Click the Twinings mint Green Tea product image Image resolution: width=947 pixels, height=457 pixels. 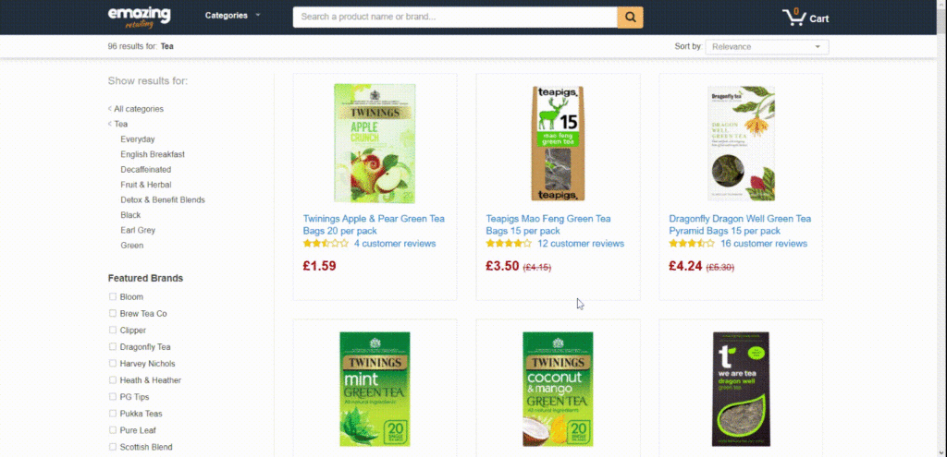[375, 389]
